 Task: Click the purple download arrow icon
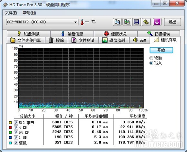click(157, 22)
